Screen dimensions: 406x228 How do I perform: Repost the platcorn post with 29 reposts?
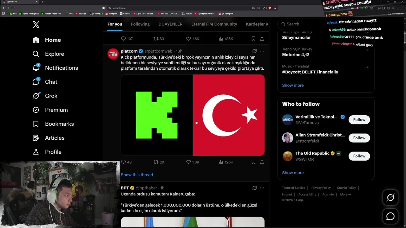click(x=159, y=162)
